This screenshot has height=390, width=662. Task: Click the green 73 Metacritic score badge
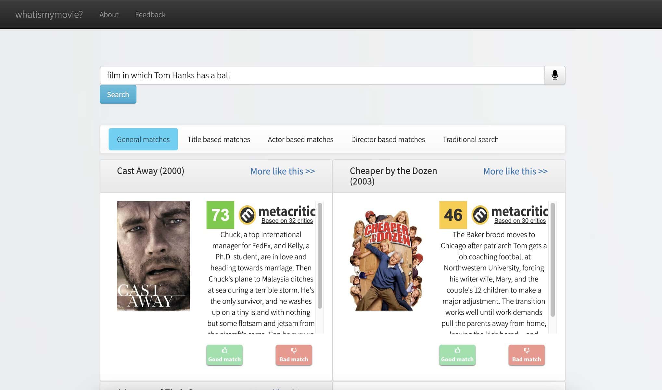click(x=220, y=215)
